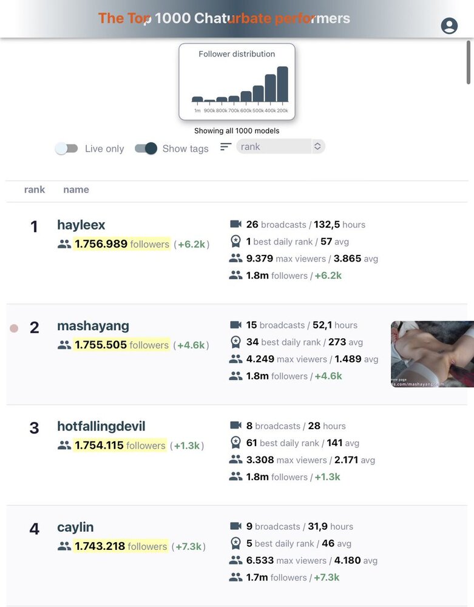Image resolution: width=474 pixels, height=607 pixels.
Task: Sort by the rank column header
Action: tap(35, 190)
